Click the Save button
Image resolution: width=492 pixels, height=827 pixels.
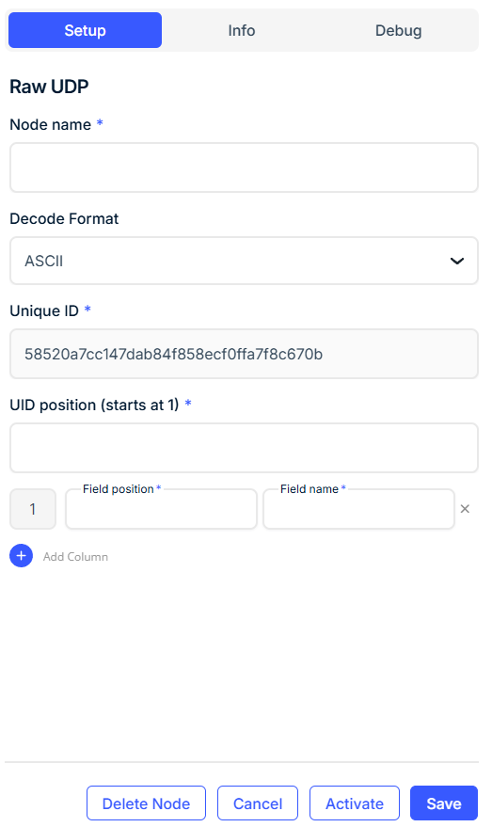pos(443,803)
